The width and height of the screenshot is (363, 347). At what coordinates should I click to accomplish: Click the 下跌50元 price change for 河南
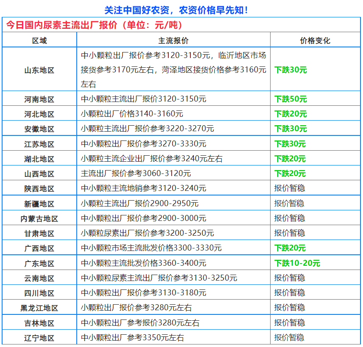click(x=290, y=99)
